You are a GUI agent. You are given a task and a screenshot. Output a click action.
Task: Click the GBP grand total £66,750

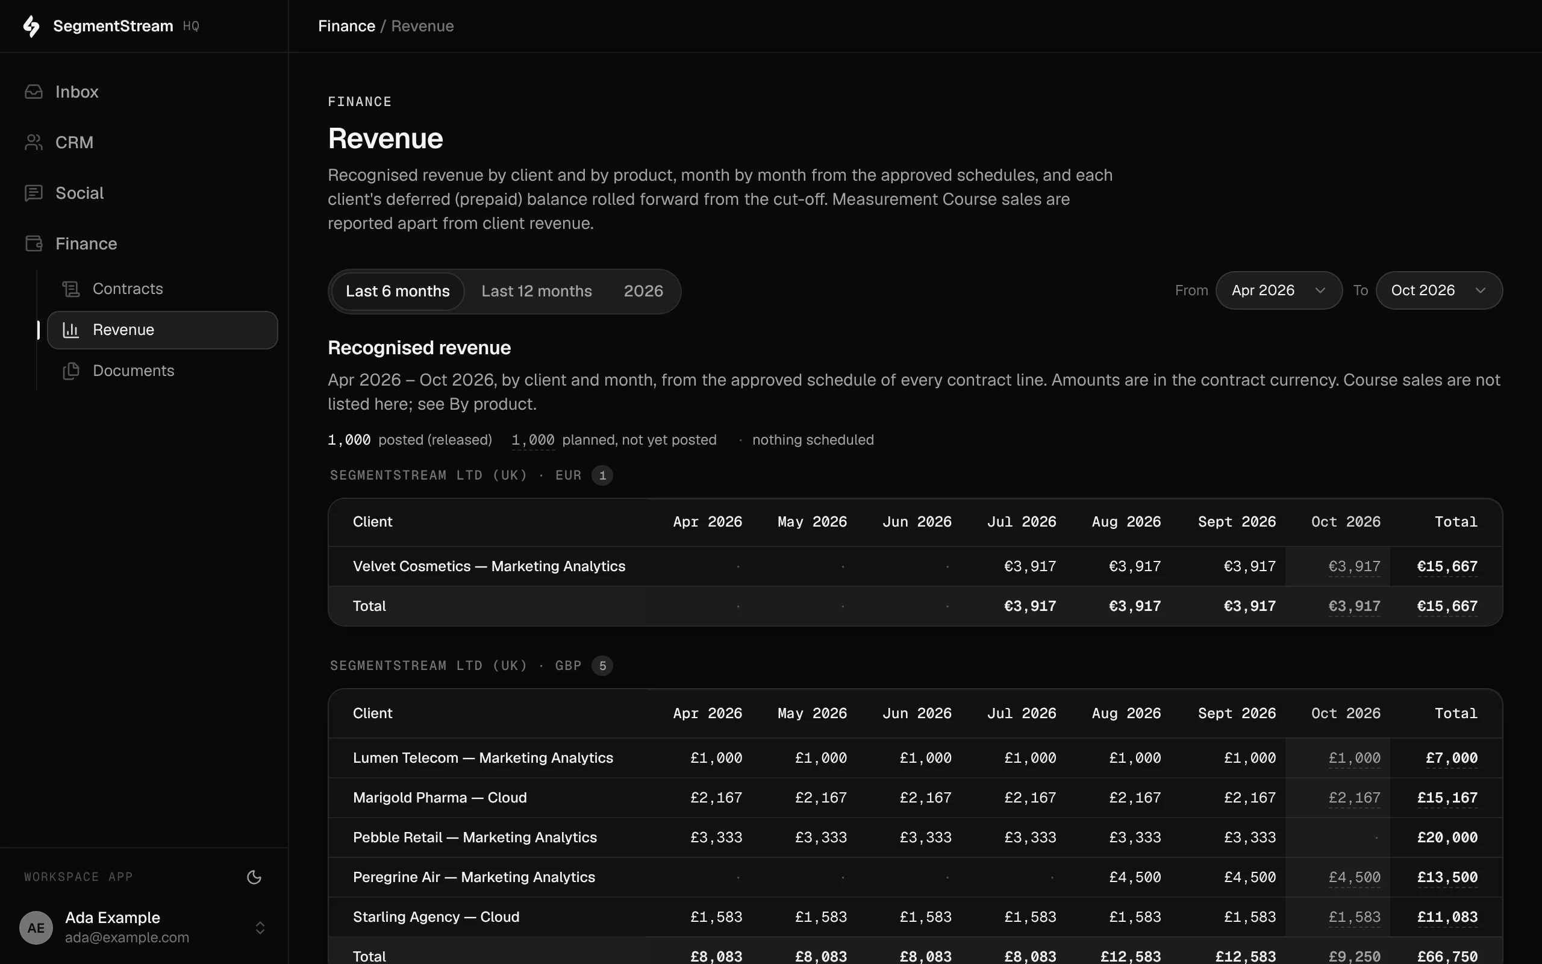tap(1447, 956)
